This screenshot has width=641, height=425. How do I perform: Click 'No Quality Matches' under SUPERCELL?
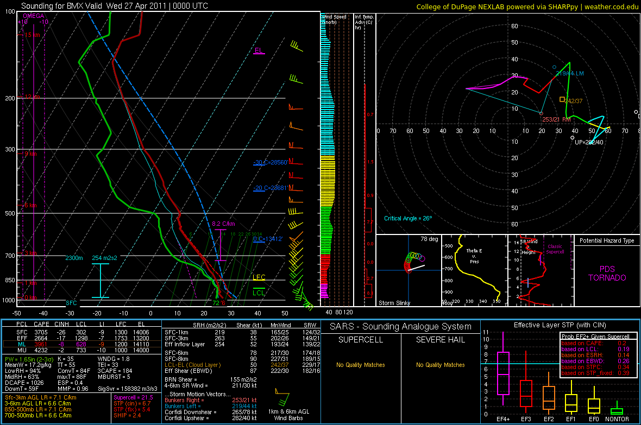point(361,365)
